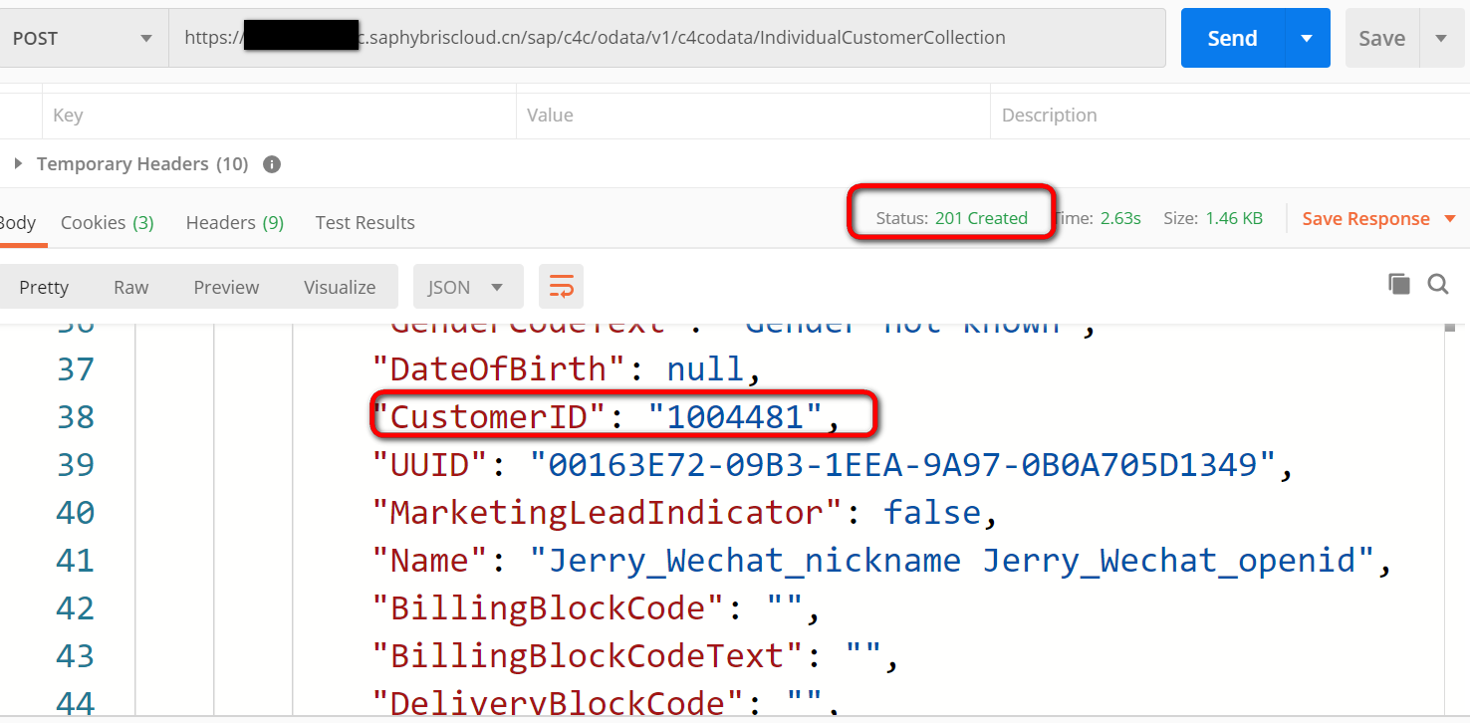Viewport: 1470px width, 723px height.
Task: Select the Raw view
Action: click(x=130, y=287)
